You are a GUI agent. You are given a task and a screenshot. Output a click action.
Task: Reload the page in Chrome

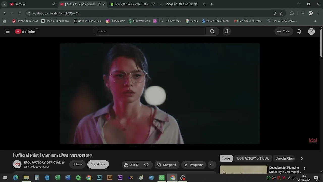(20, 13)
